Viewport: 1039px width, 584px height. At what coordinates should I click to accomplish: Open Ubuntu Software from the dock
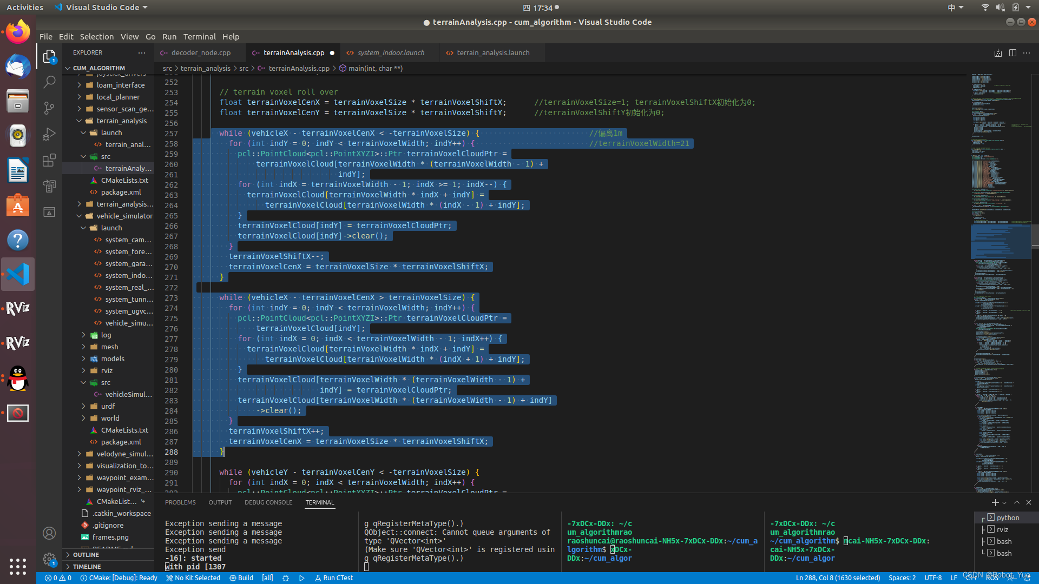coord(18,205)
